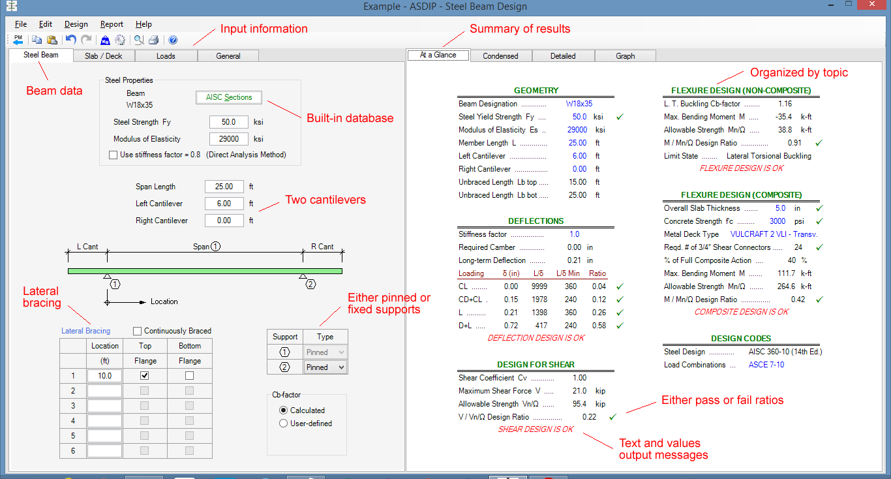Click the grey Redo arrow icon

click(86, 40)
